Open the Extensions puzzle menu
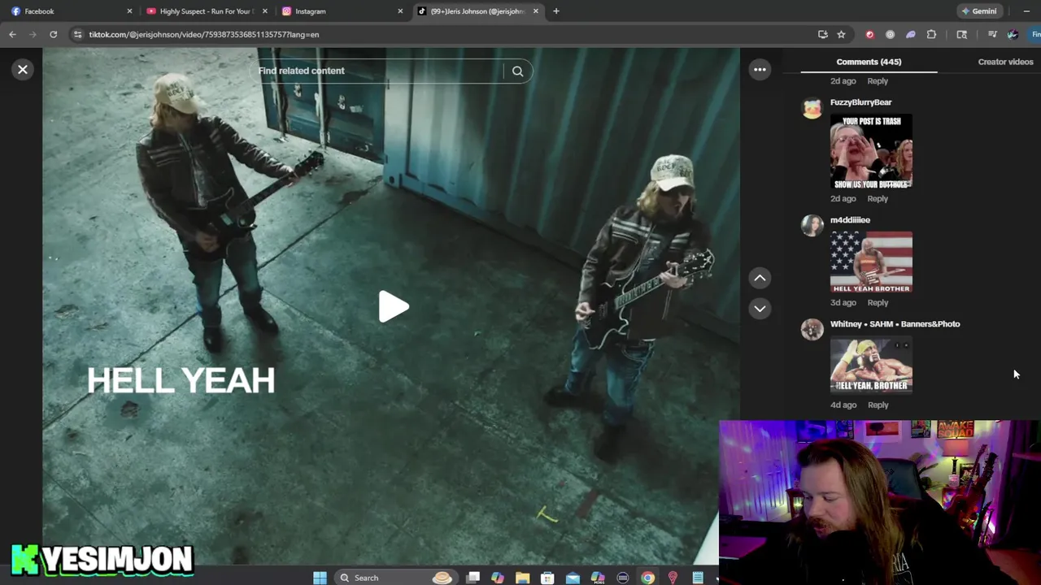 click(x=931, y=35)
